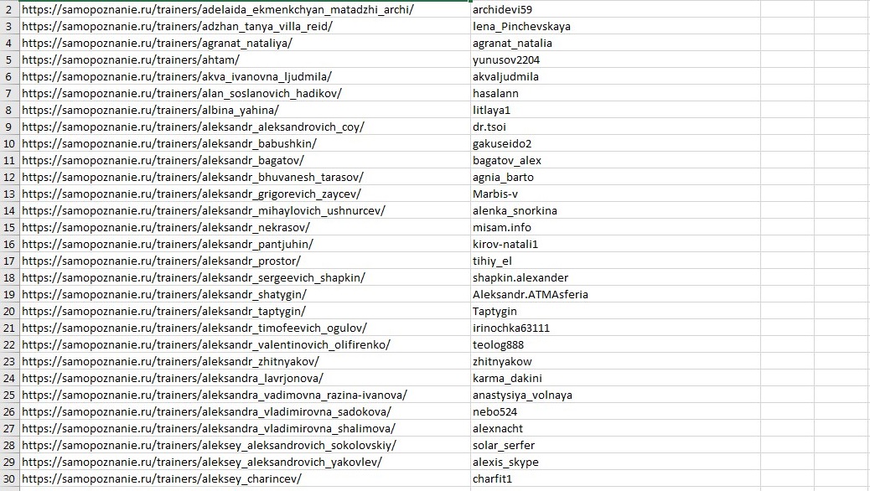Select row header 30

(x=9, y=478)
